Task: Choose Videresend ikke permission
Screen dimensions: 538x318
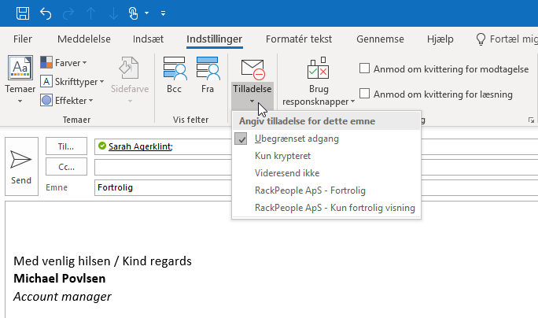Action: click(x=286, y=173)
